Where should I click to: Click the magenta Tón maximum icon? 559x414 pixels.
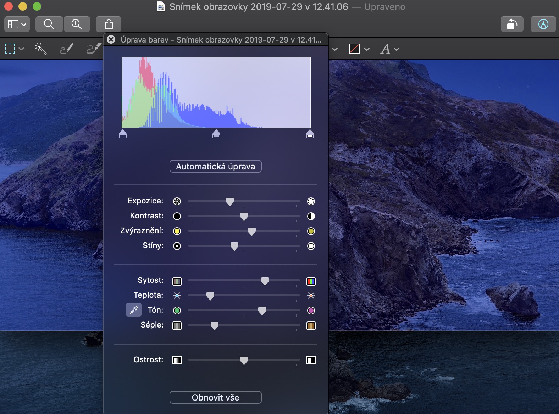[x=311, y=310]
